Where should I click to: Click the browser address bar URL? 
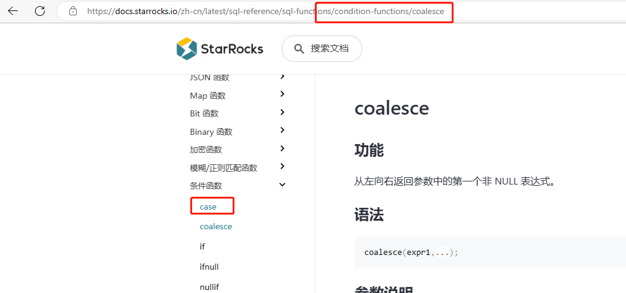coord(264,11)
